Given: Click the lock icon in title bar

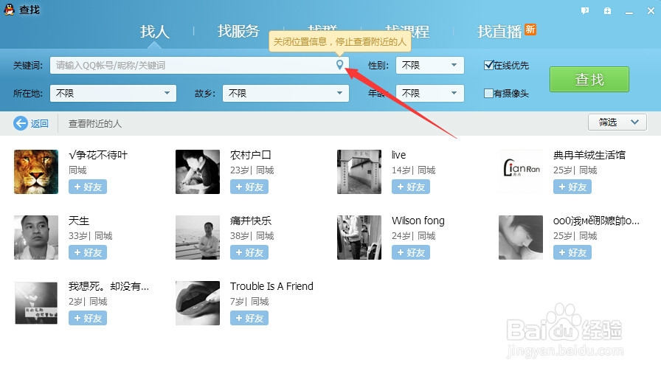Looking at the screenshot, I should (x=607, y=11).
